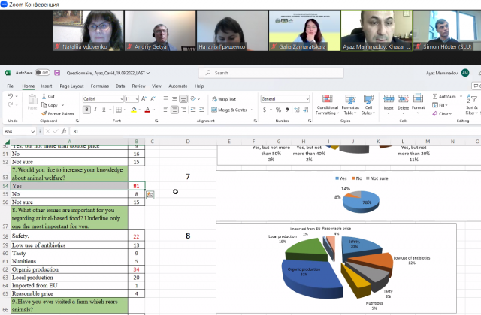Switch to the Page Layout tab

click(x=71, y=85)
